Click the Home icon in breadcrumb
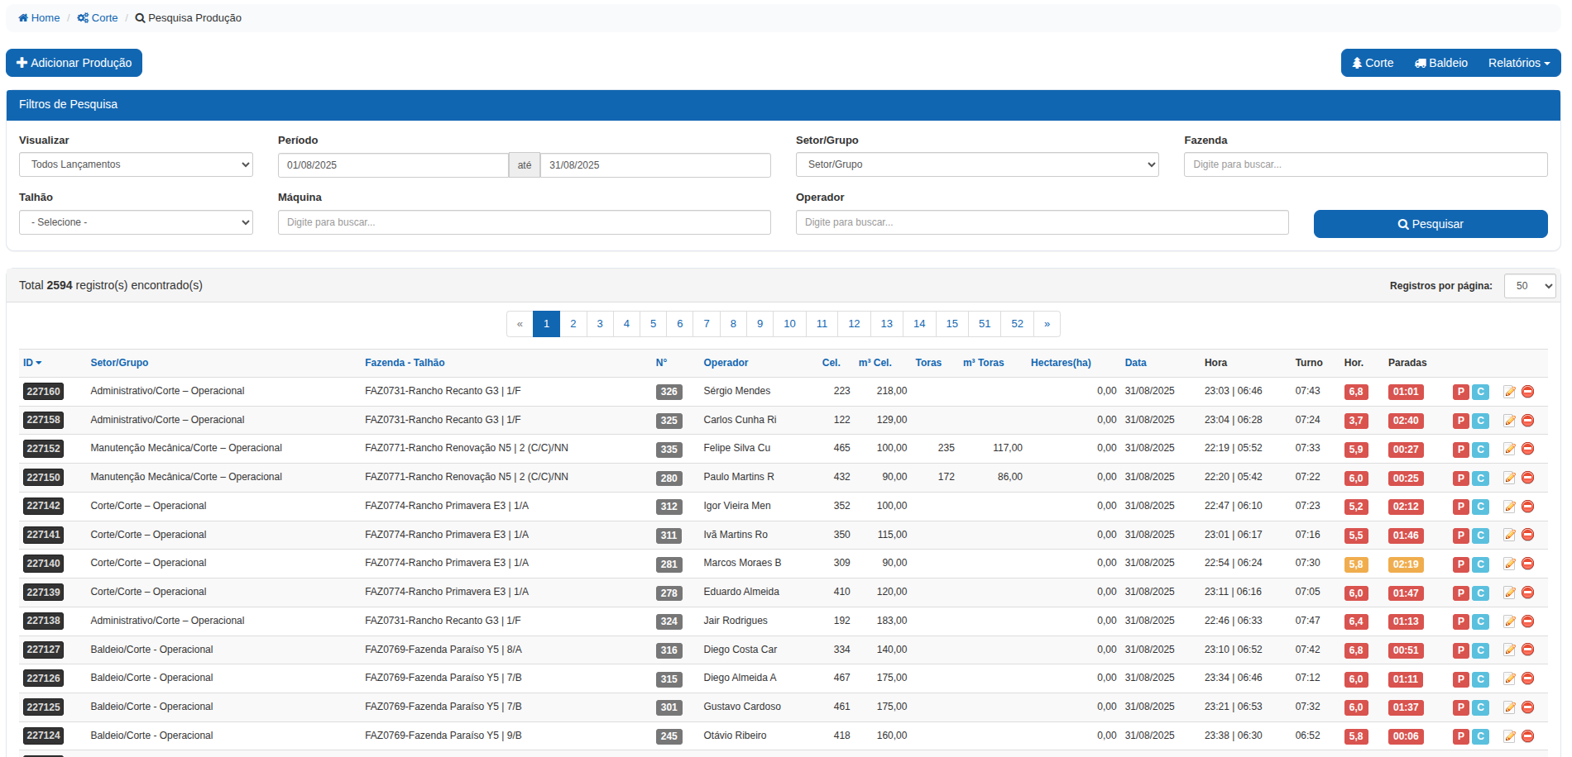 23,18
